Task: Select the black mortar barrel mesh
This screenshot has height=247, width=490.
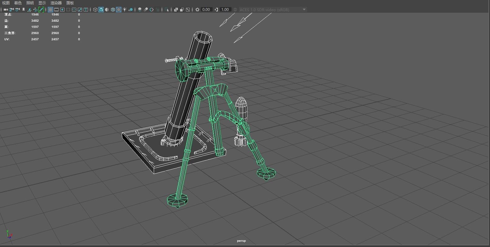Action: click(185, 99)
